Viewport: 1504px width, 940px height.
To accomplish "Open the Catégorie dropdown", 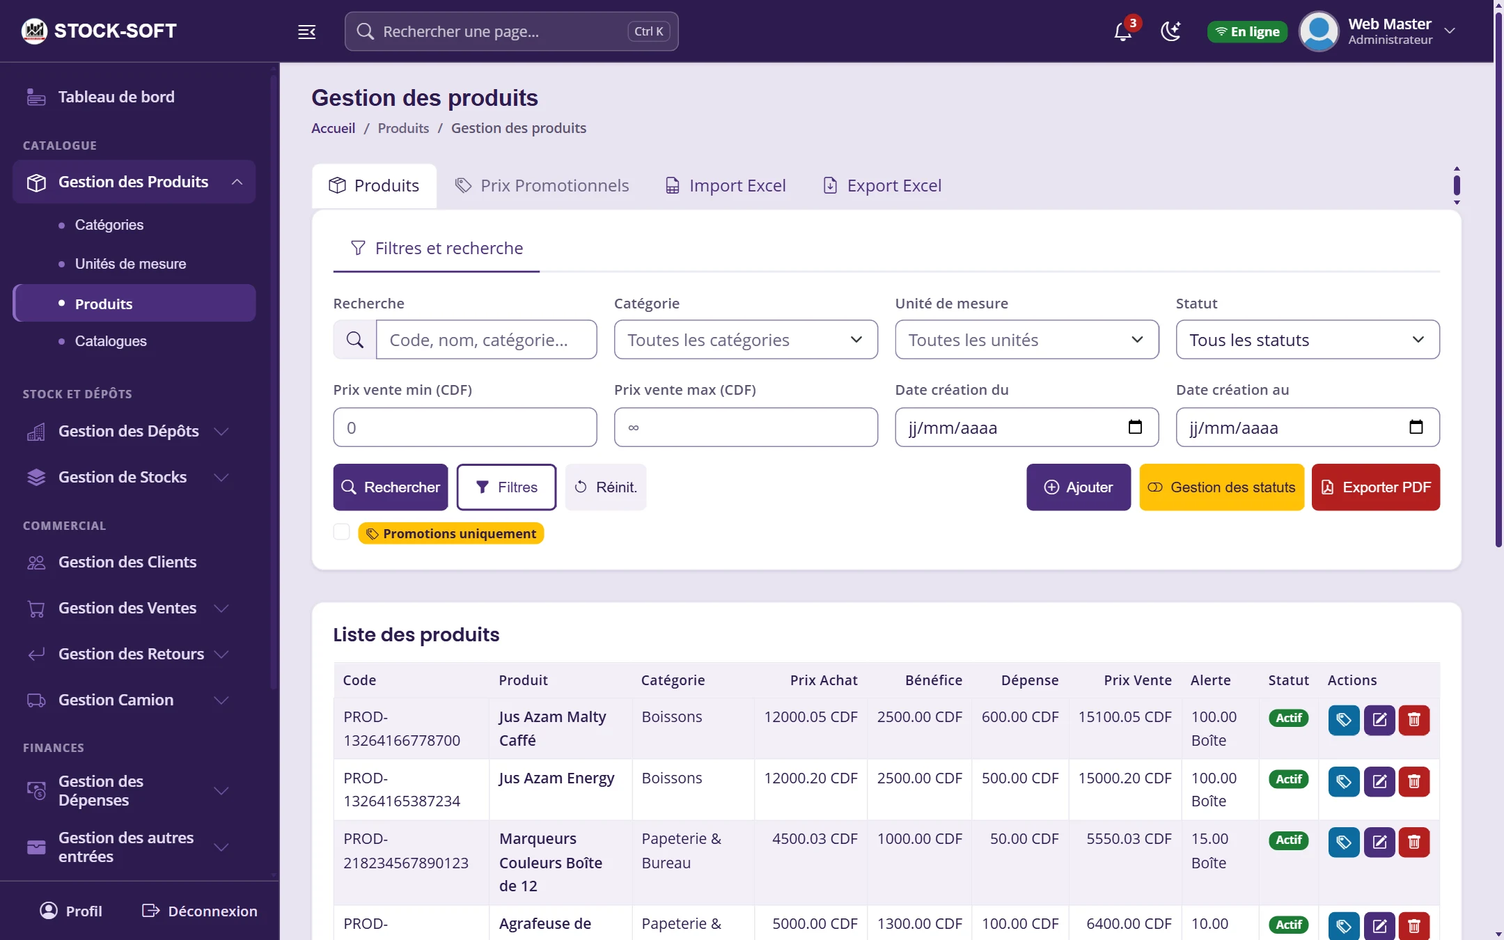I will [x=746, y=340].
